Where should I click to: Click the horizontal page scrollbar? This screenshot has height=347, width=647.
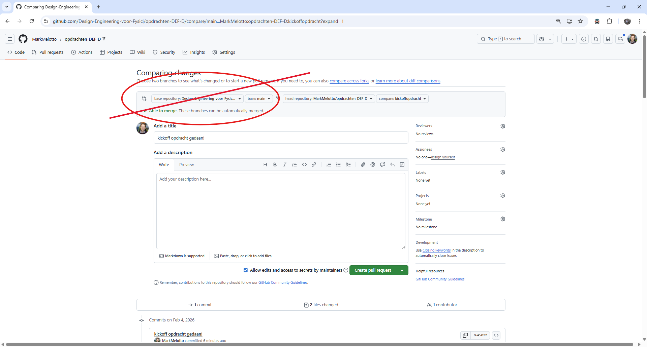pyautogui.click(x=319, y=344)
